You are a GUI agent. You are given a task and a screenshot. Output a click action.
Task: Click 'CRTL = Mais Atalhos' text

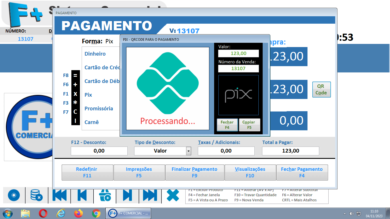tap(299, 200)
